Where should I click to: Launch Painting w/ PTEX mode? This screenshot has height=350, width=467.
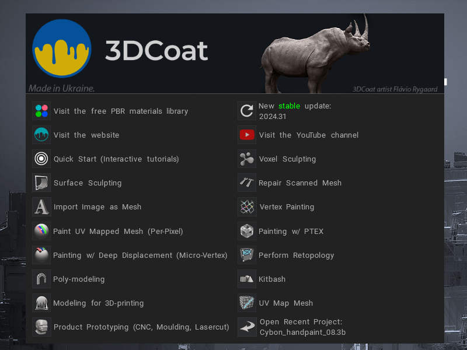(x=291, y=231)
